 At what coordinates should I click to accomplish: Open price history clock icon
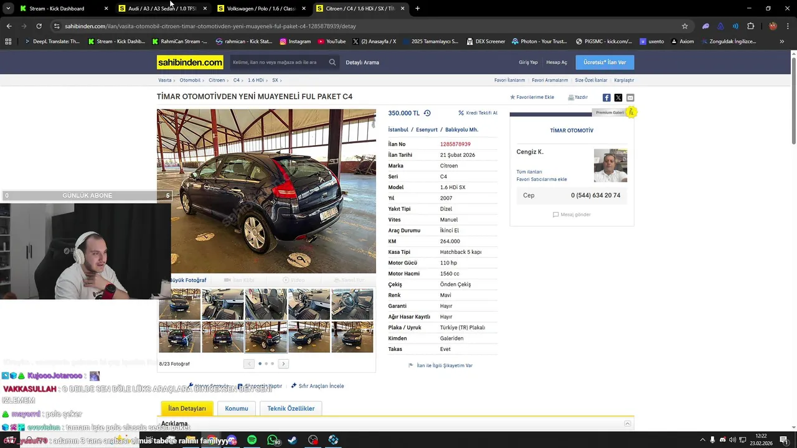[x=427, y=113]
